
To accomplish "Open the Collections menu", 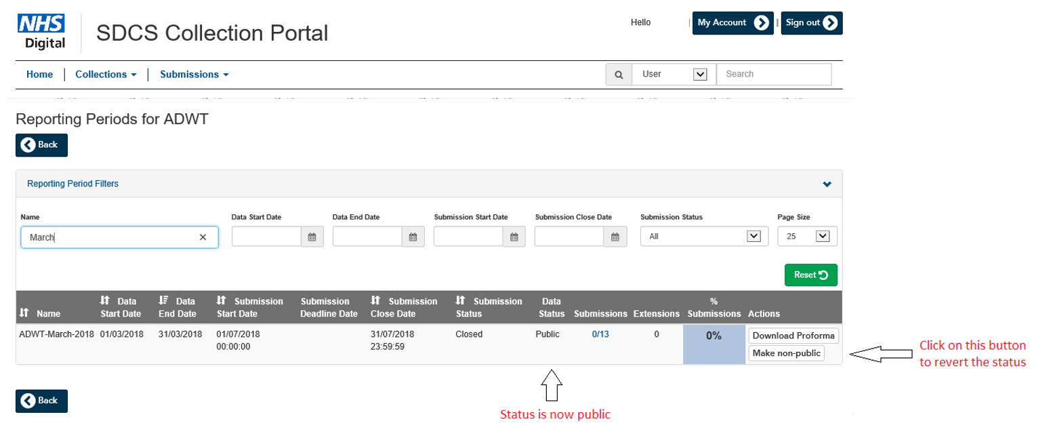I will [106, 75].
